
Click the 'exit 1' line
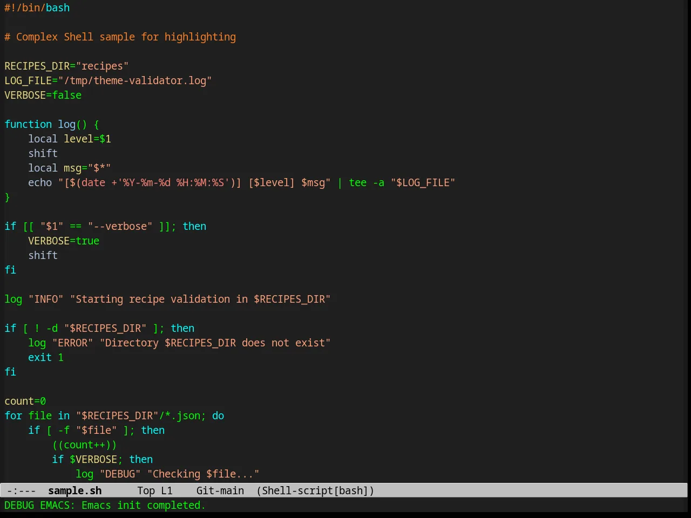click(46, 357)
